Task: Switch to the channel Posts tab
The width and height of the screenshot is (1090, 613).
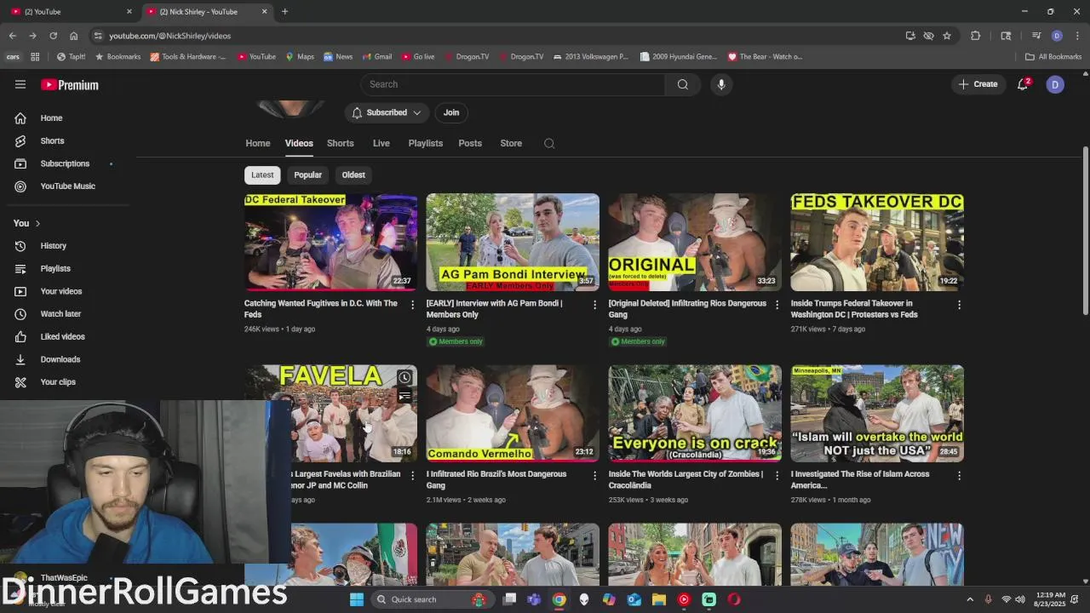Action: 470,143
